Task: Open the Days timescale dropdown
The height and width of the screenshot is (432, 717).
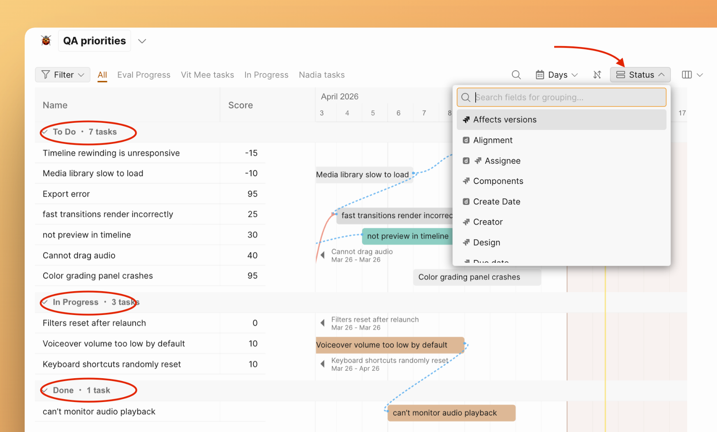Action: [557, 75]
